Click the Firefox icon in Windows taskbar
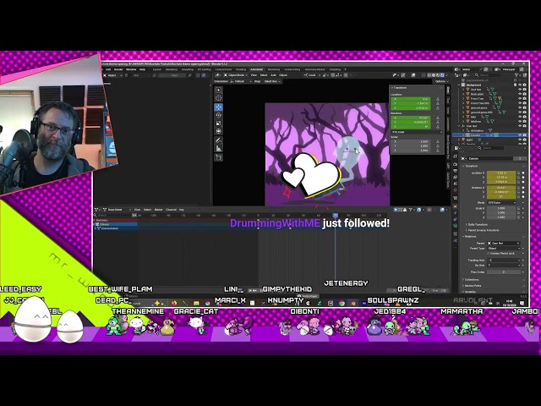 pos(174,303)
